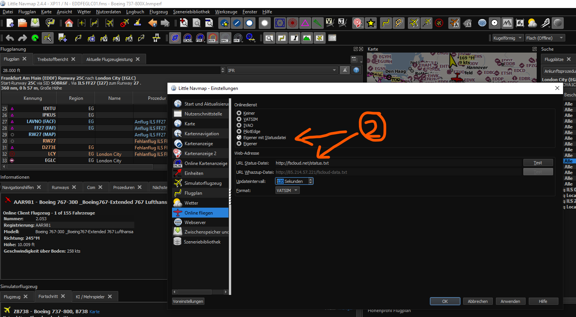Viewport: 576px width, 317px height.
Task: Open the Kugelförmig projection dropdown
Action: coord(507,38)
